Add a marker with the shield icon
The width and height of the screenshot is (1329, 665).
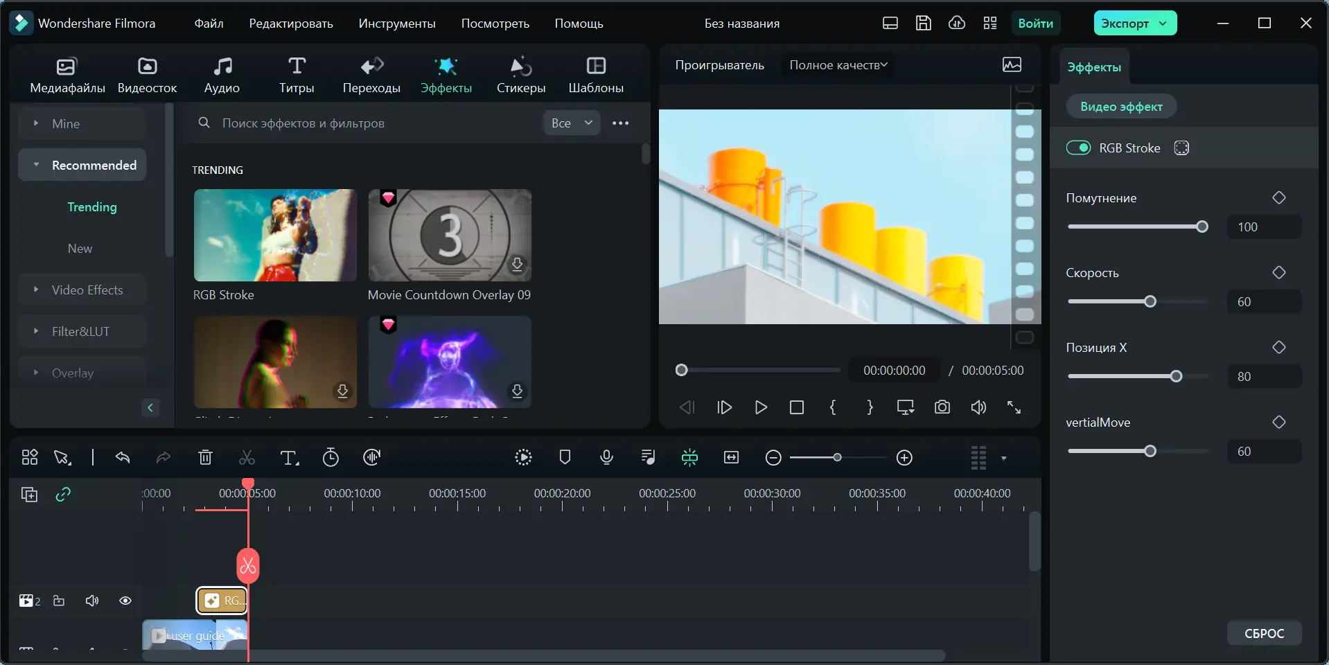tap(565, 457)
